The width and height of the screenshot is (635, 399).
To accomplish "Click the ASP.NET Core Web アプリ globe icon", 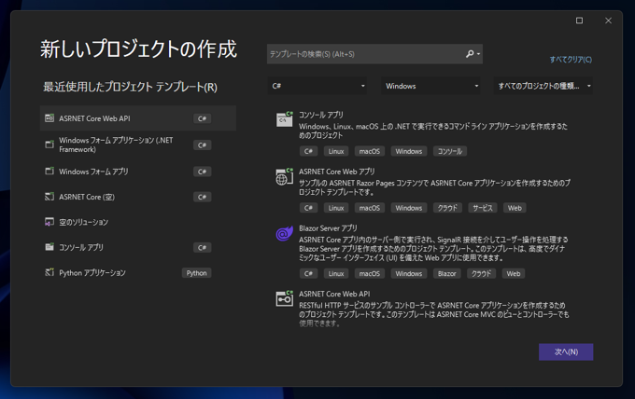I will click(x=284, y=176).
